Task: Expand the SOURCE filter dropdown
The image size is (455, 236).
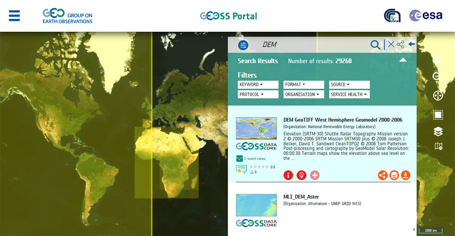Action: coord(349,85)
